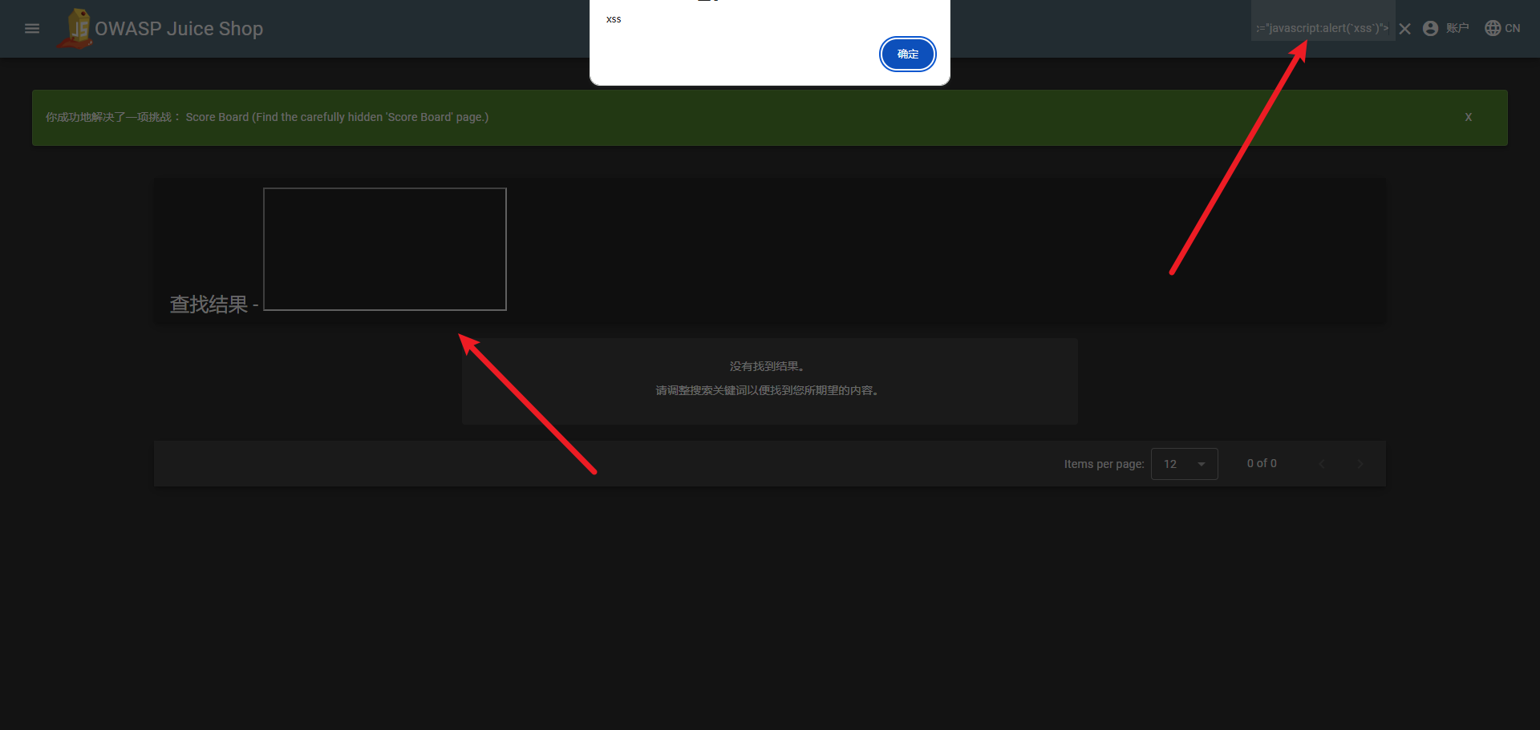The width and height of the screenshot is (1540, 730).
Task: Open the CN language selector
Action: pyautogui.click(x=1502, y=28)
